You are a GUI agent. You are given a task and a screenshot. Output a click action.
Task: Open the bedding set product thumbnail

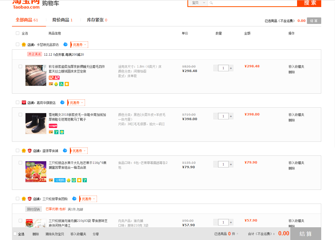point(36,75)
